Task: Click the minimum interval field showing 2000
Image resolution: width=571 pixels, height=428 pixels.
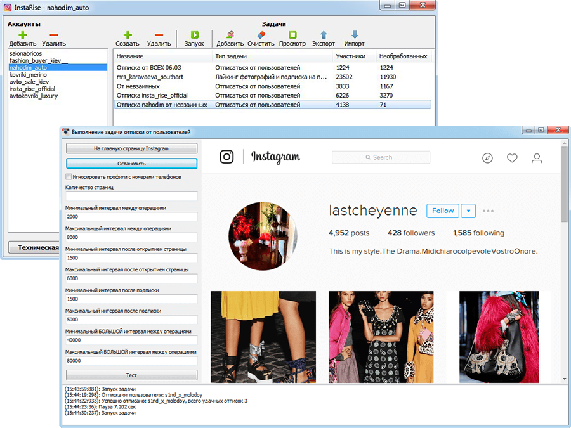Action: pos(131,217)
